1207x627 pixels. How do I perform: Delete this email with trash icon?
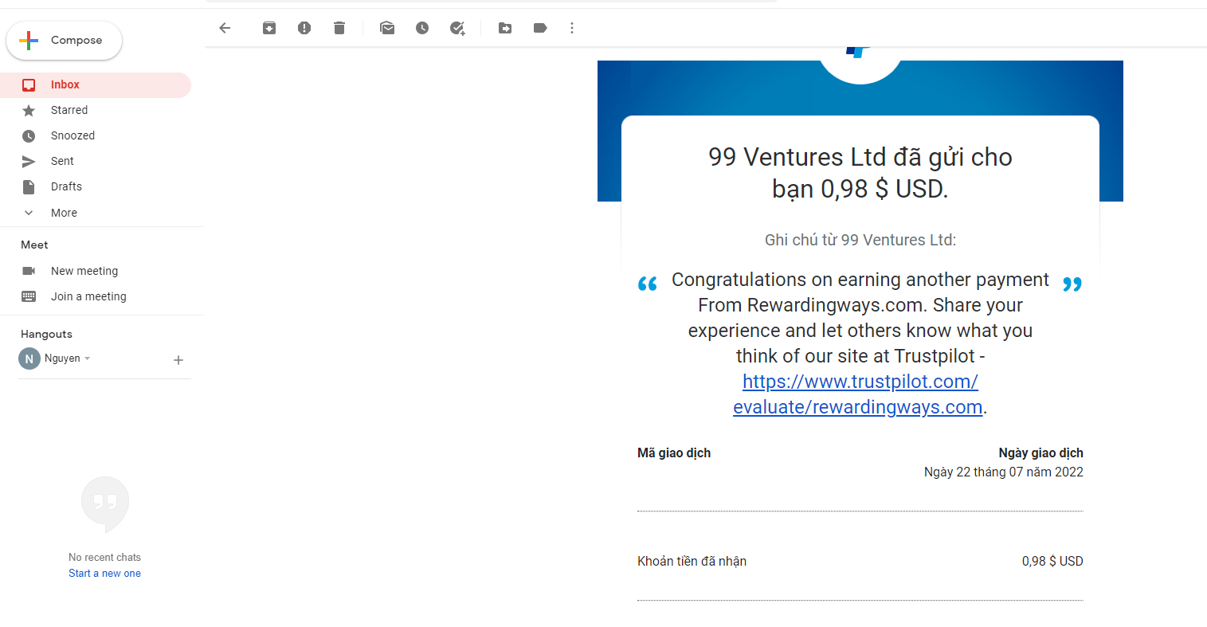[339, 28]
